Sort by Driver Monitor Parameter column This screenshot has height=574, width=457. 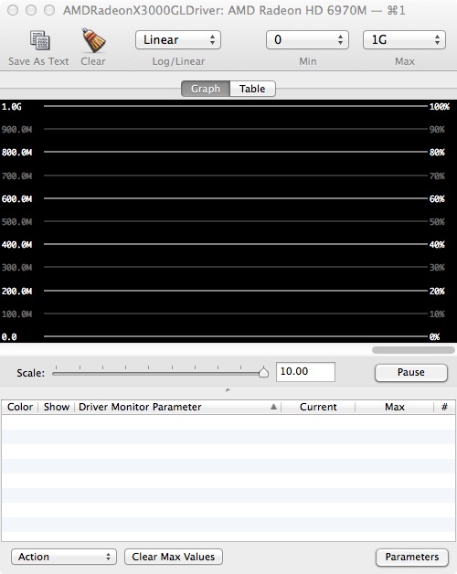(178, 407)
